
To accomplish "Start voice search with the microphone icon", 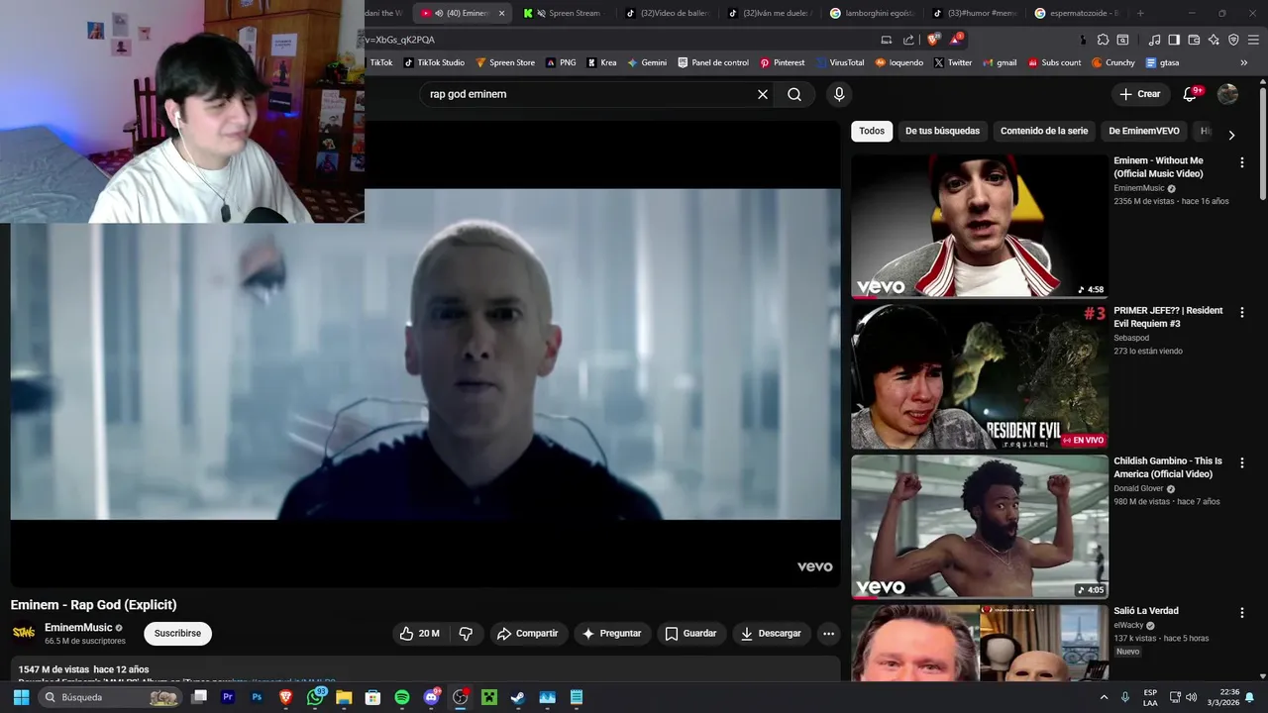I will [839, 94].
